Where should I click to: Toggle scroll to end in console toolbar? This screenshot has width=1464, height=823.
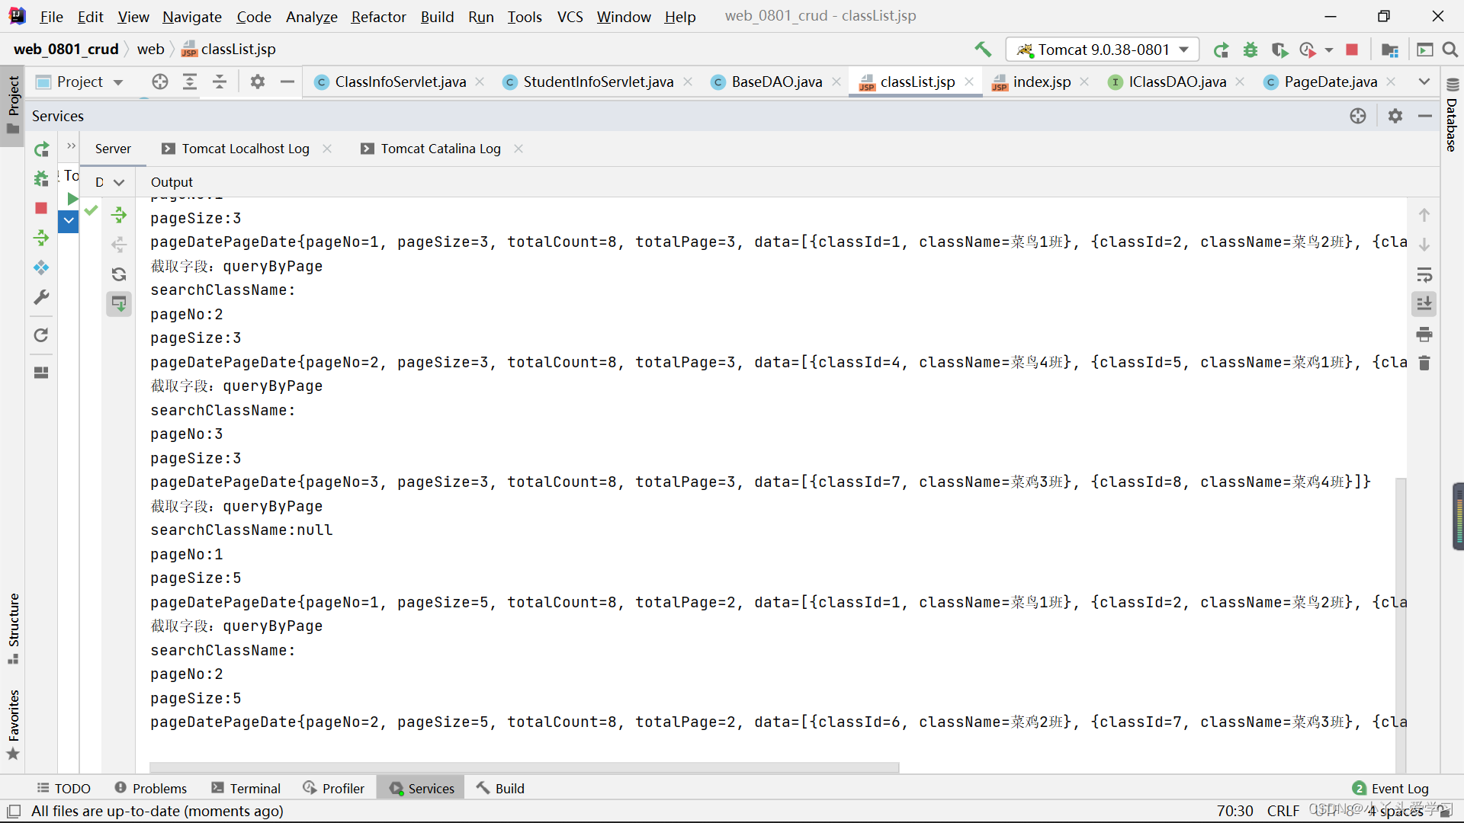(1424, 304)
